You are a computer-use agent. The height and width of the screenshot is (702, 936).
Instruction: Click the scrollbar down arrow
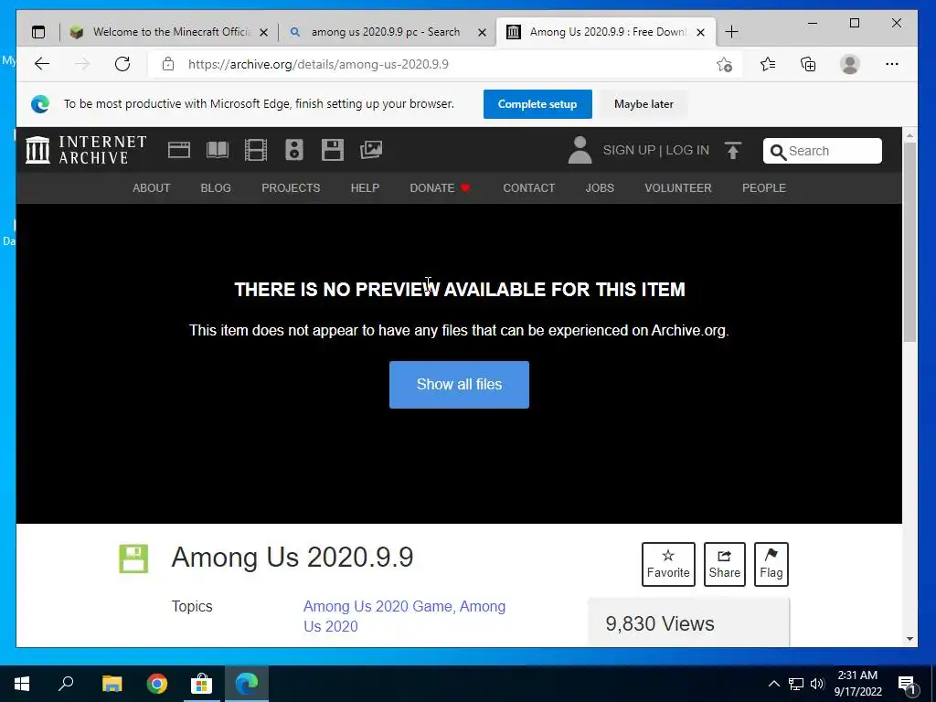click(909, 639)
